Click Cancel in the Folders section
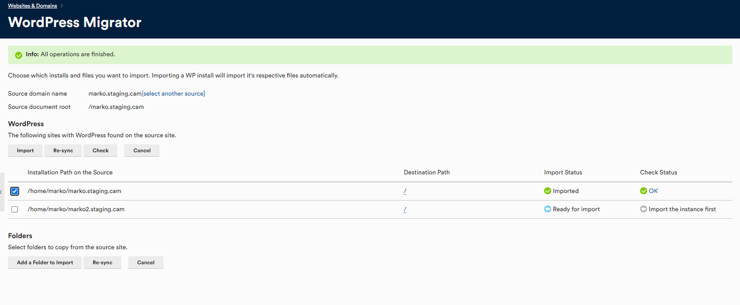740x305 pixels. point(146,263)
